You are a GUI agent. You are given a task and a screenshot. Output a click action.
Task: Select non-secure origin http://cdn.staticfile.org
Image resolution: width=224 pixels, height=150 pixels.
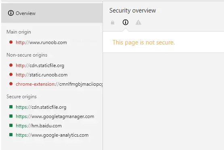pyautogui.click(x=40, y=65)
